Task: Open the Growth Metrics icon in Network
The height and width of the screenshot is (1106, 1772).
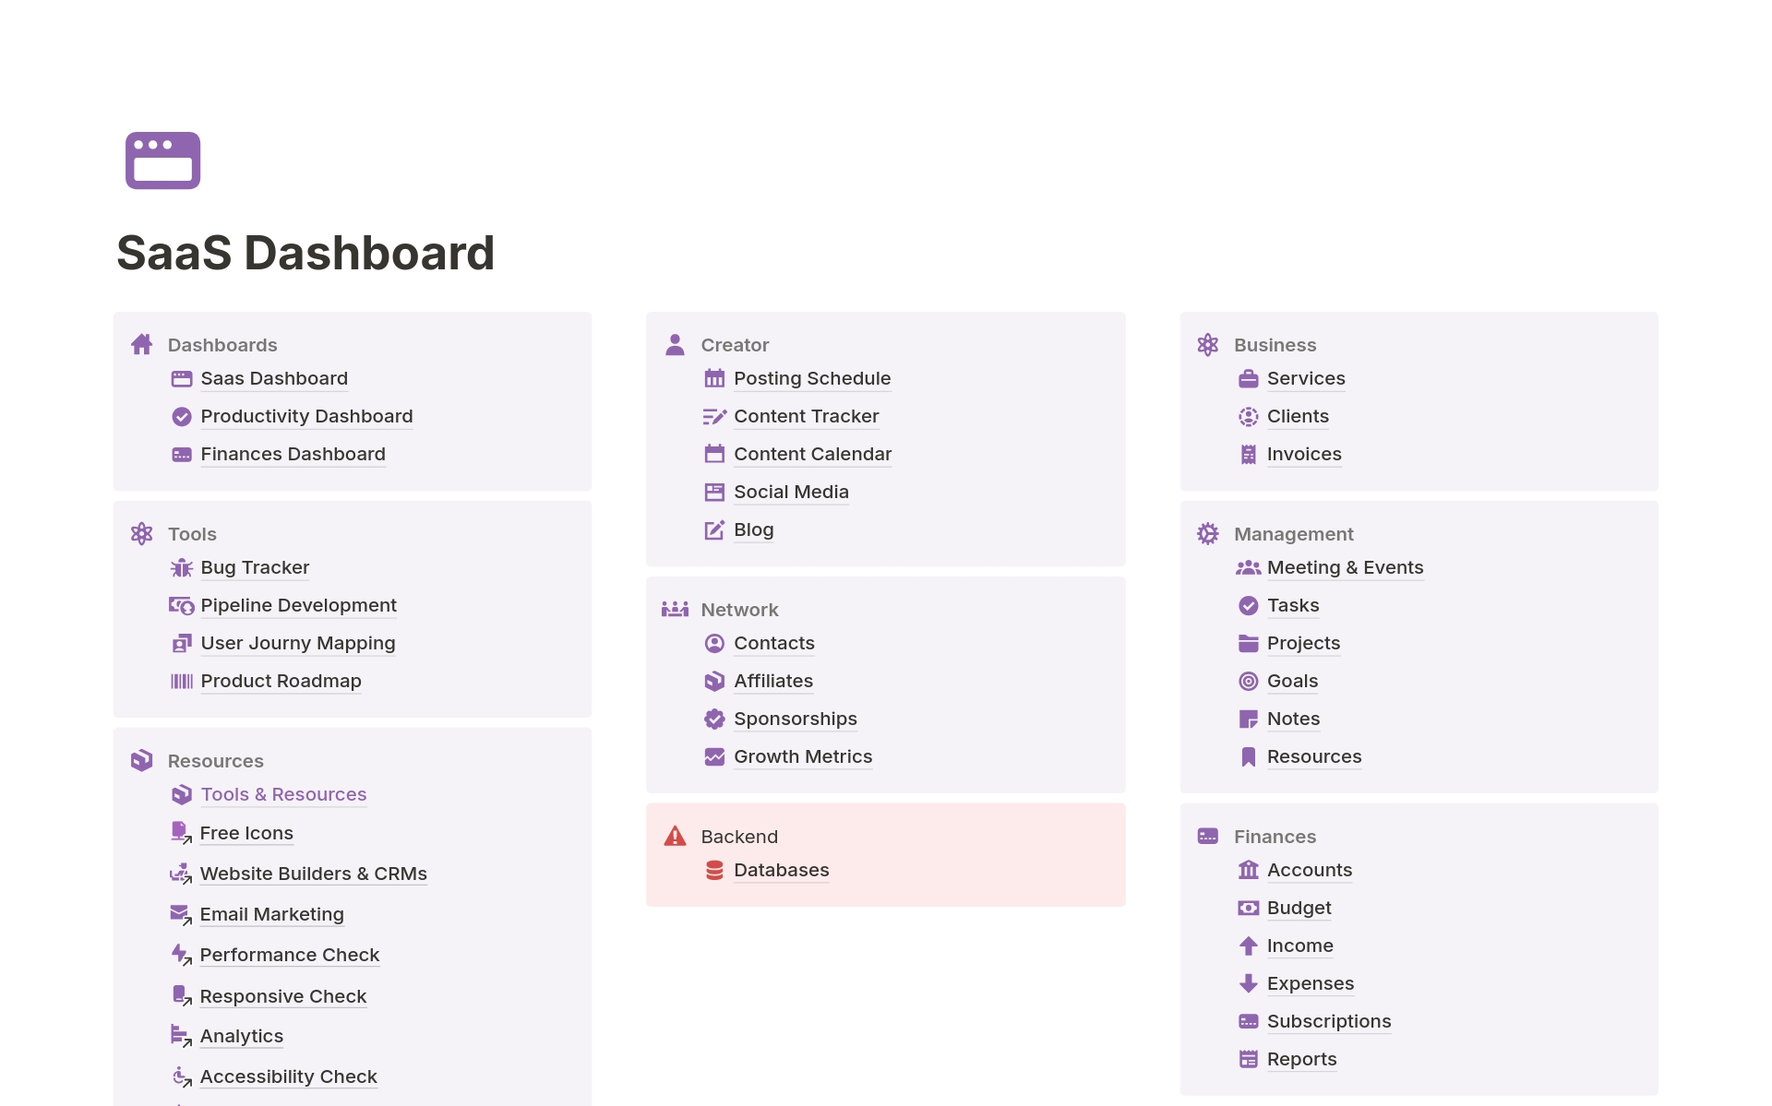Action: point(715,755)
